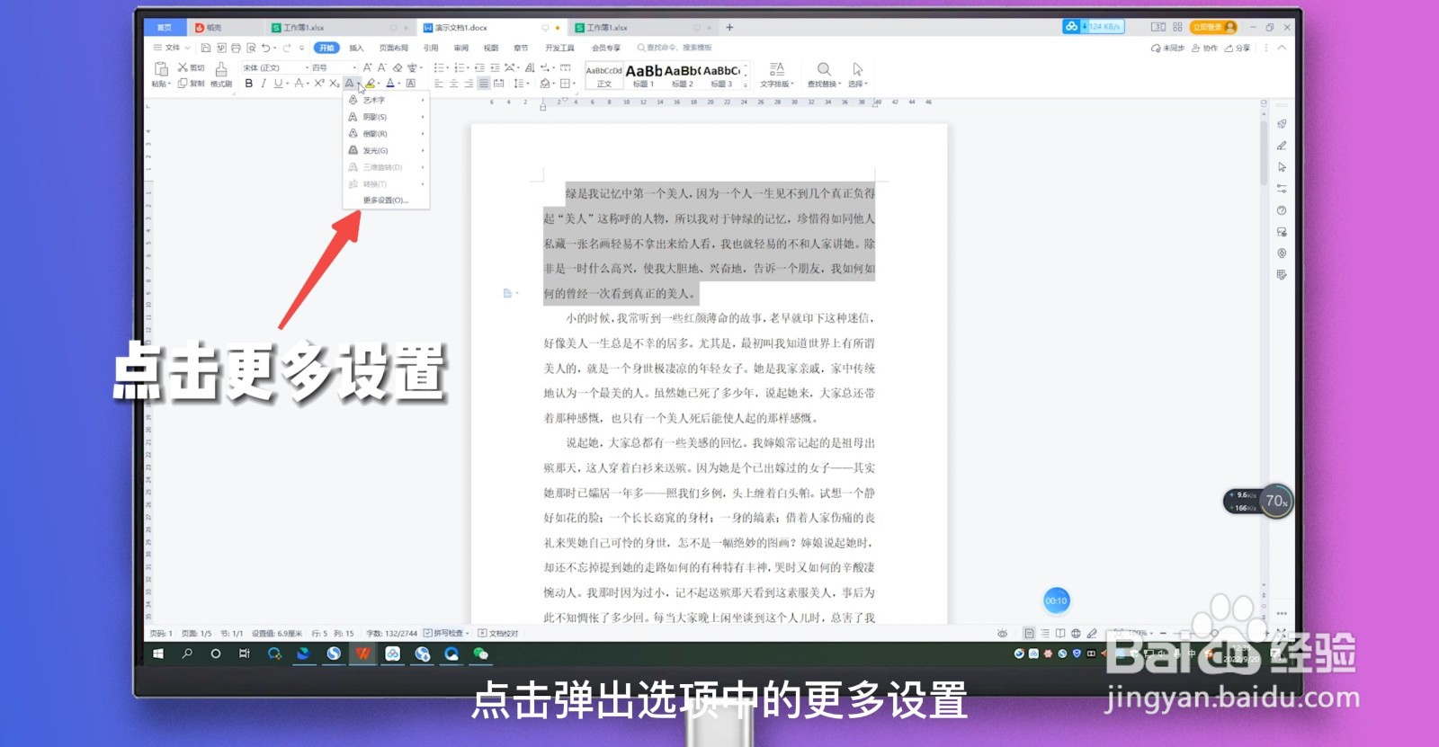Open the 审阅 ribbon tab

point(461,48)
